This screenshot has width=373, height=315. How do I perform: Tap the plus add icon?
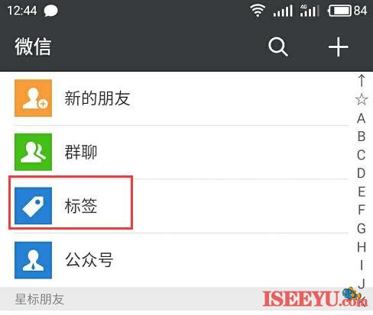click(338, 47)
